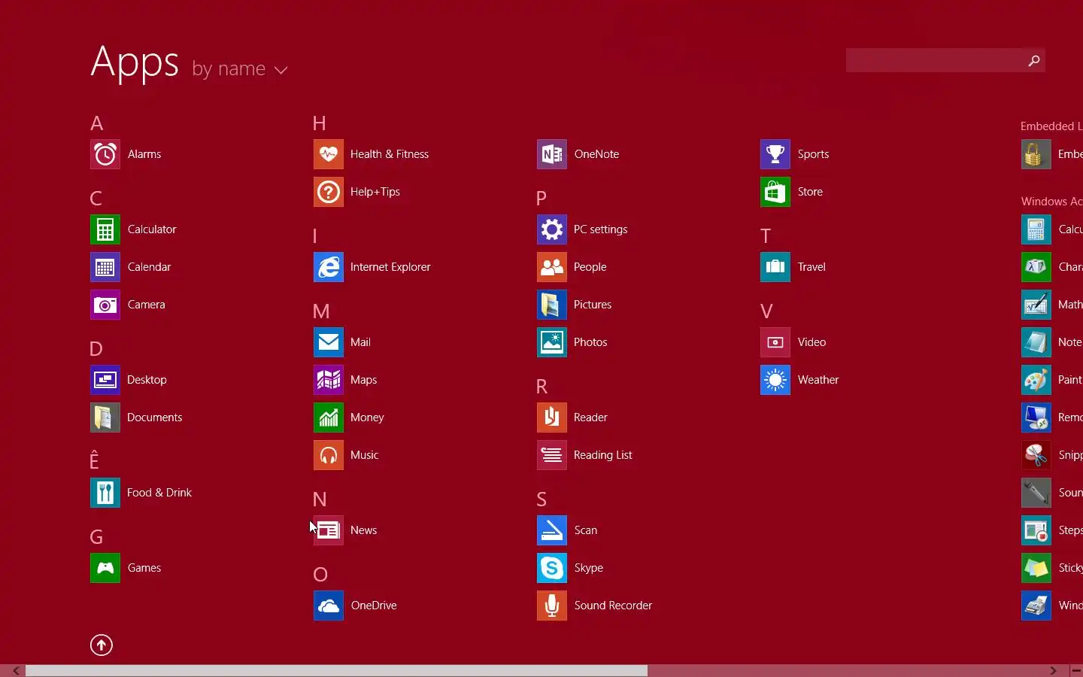Click the search magnifier button
Image resolution: width=1083 pixels, height=677 pixels.
coord(1034,60)
